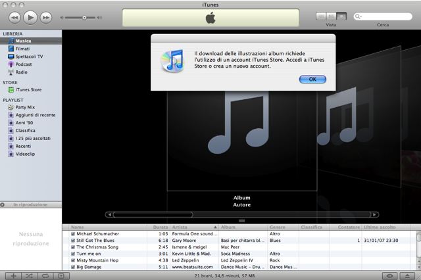The height and width of the screenshot is (280, 421).
Task: Toggle repeat with the loop button
Action: 45,275
